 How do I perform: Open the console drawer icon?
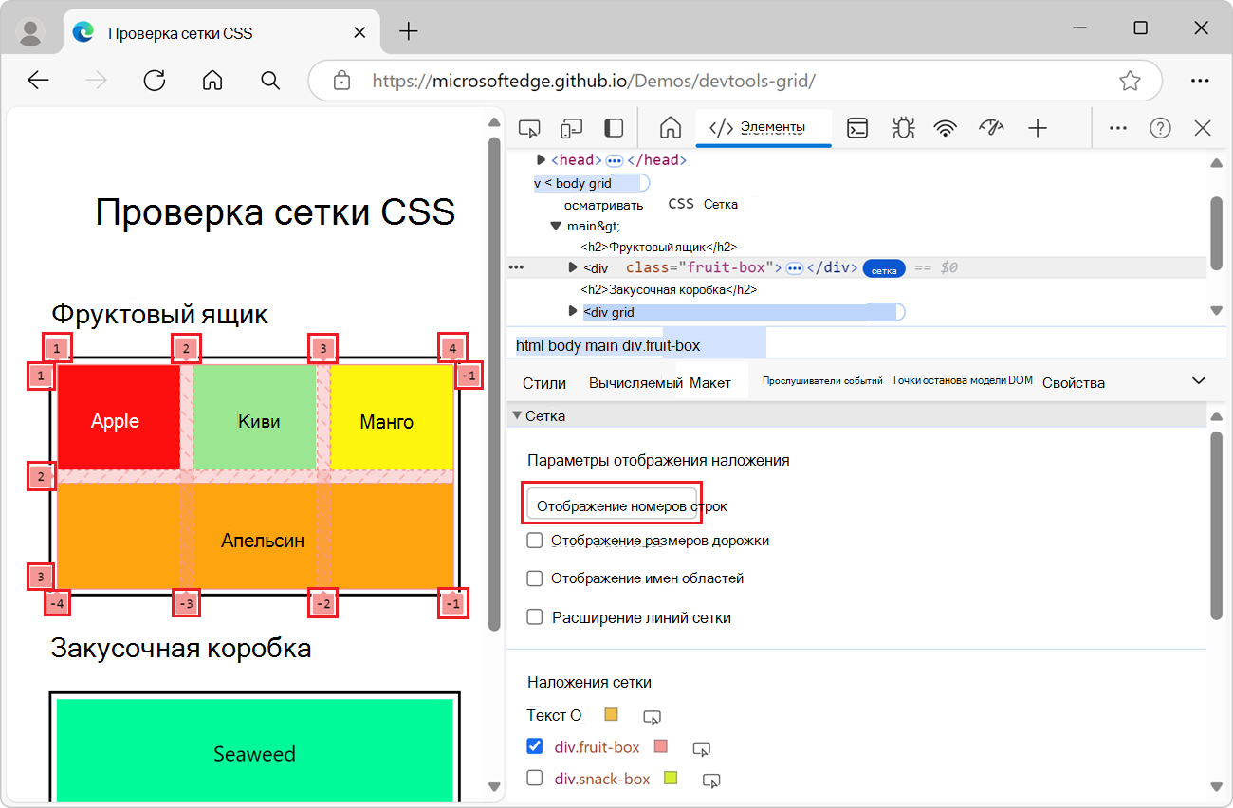pos(857,127)
